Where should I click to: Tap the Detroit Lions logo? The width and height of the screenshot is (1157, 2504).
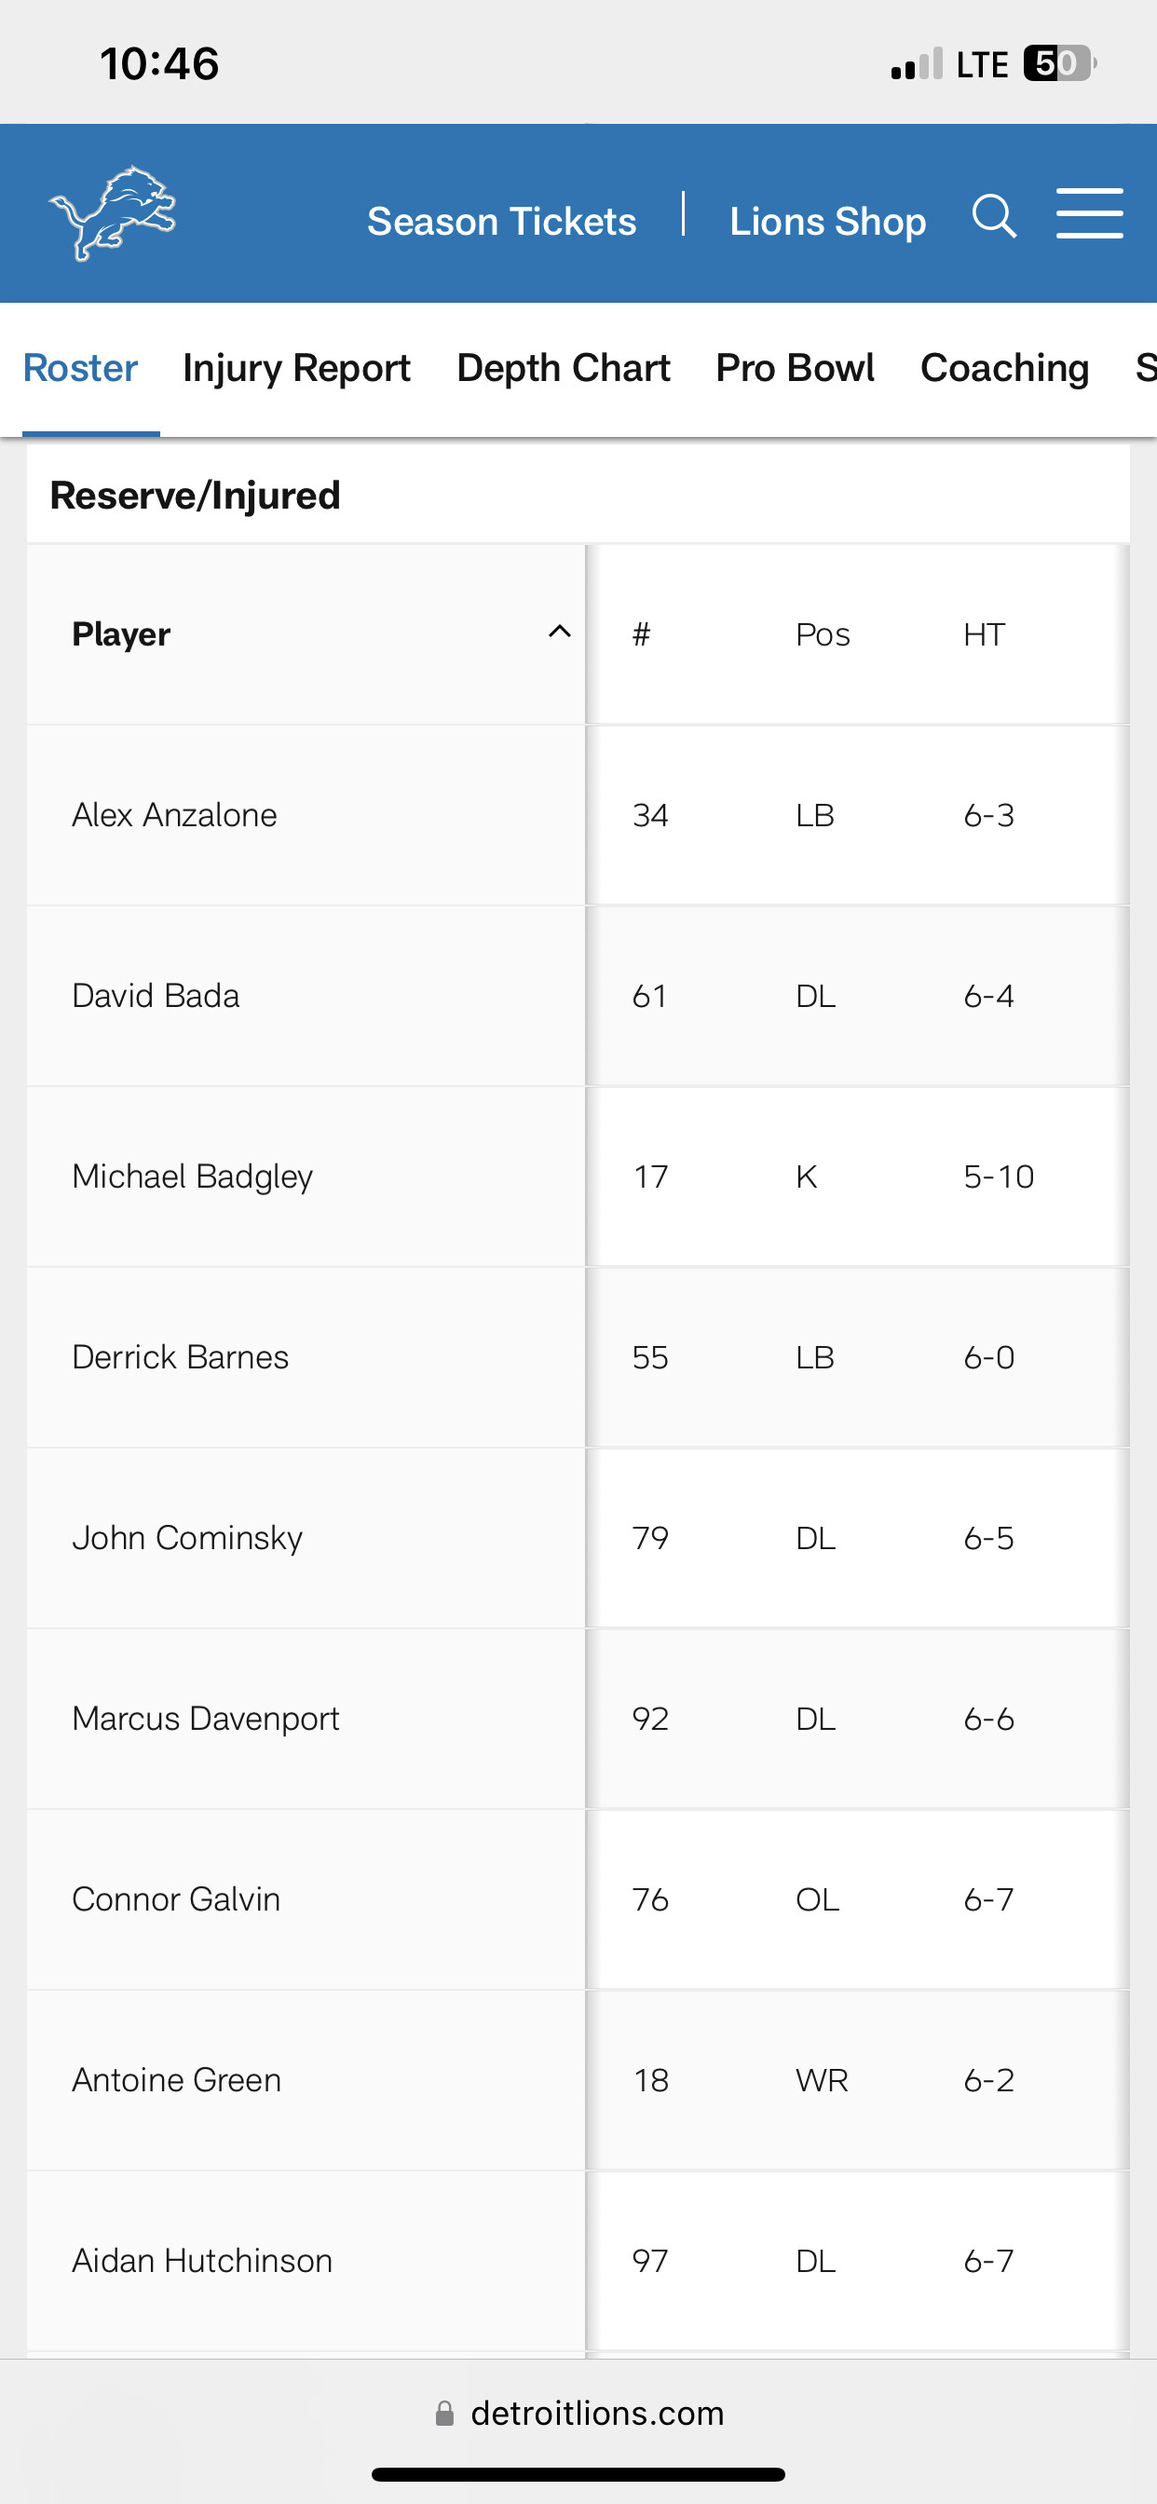(x=113, y=213)
